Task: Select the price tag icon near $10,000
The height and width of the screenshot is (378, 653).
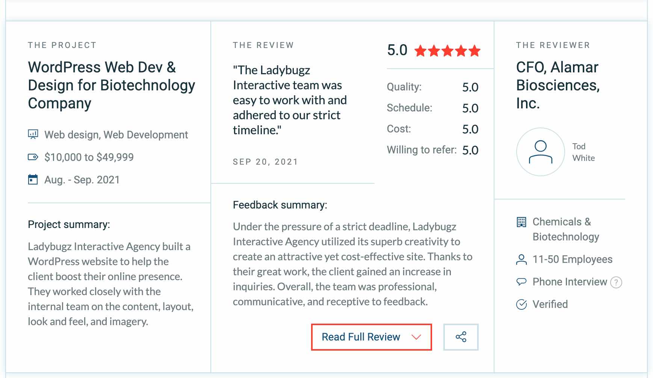Action: pos(33,157)
